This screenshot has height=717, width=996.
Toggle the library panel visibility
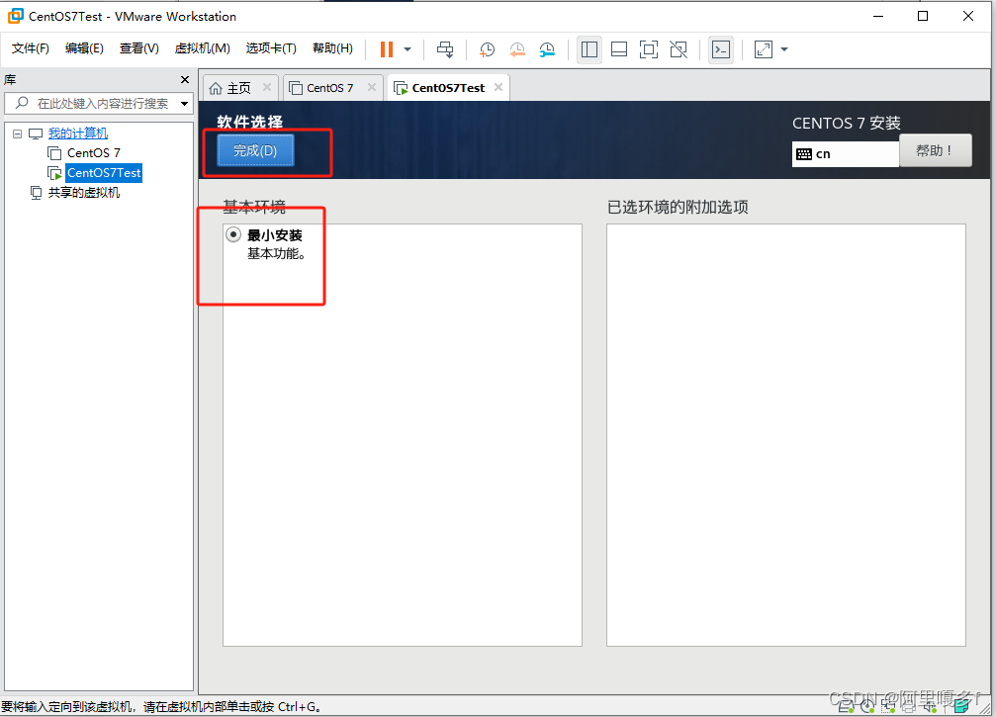coord(589,49)
